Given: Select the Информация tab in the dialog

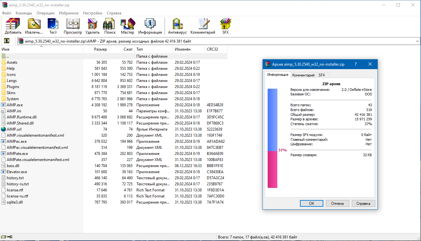Looking at the screenshot, I should (x=278, y=75).
